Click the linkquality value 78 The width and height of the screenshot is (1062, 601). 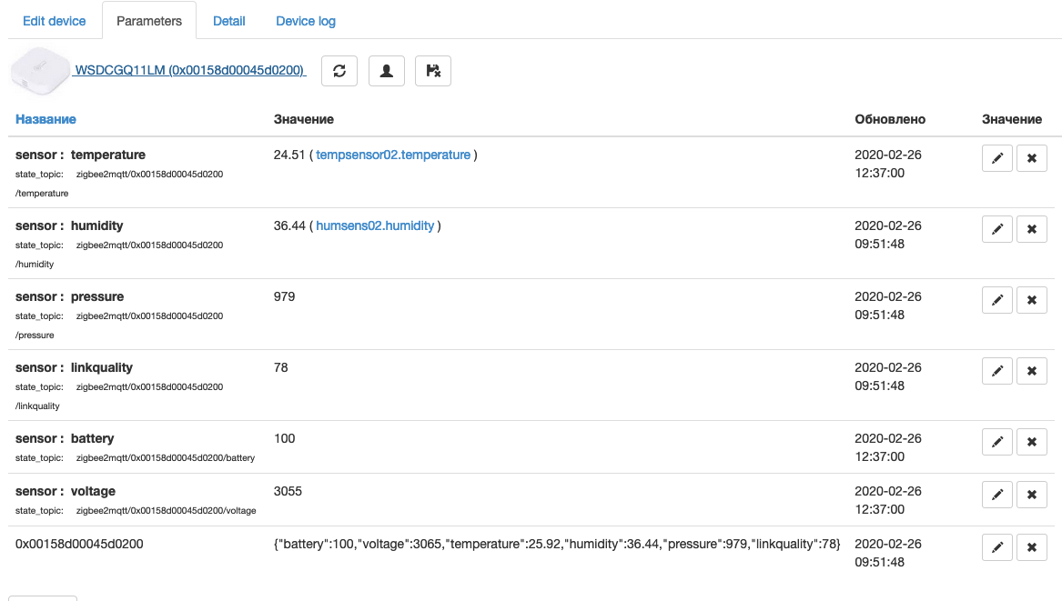(281, 367)
